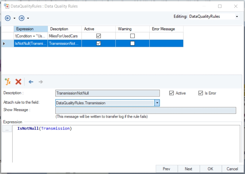Viewport: 245px width, 174px height.
Task: Open the Editing DataQualityRules dropdown
Action: 237,17
